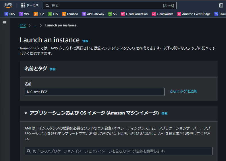Click the partially visible Cloud shortcut icon at right
Image resolution: width=226 pixels, height=161 pixels.
(x=216, y=14)
